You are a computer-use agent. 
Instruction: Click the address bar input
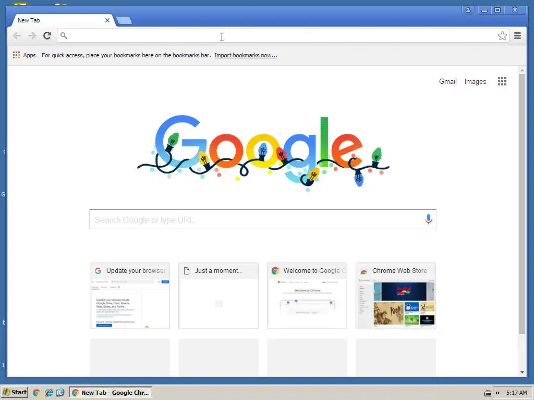[x=283, y=36]
